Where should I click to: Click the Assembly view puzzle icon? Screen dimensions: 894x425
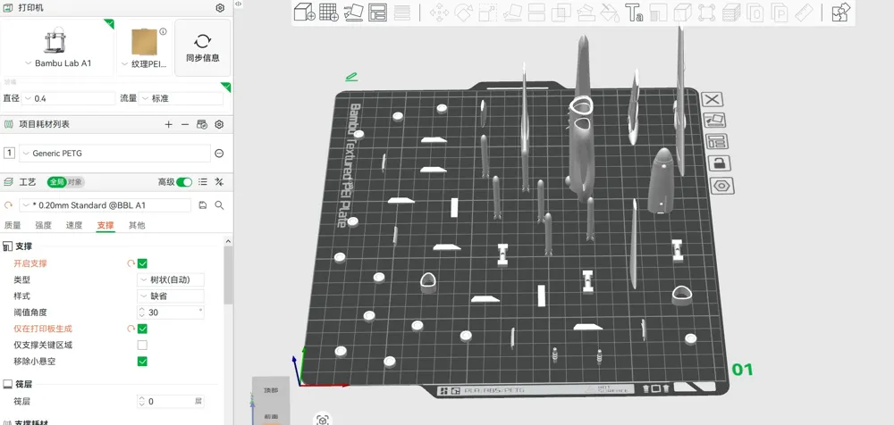[840, 12]
